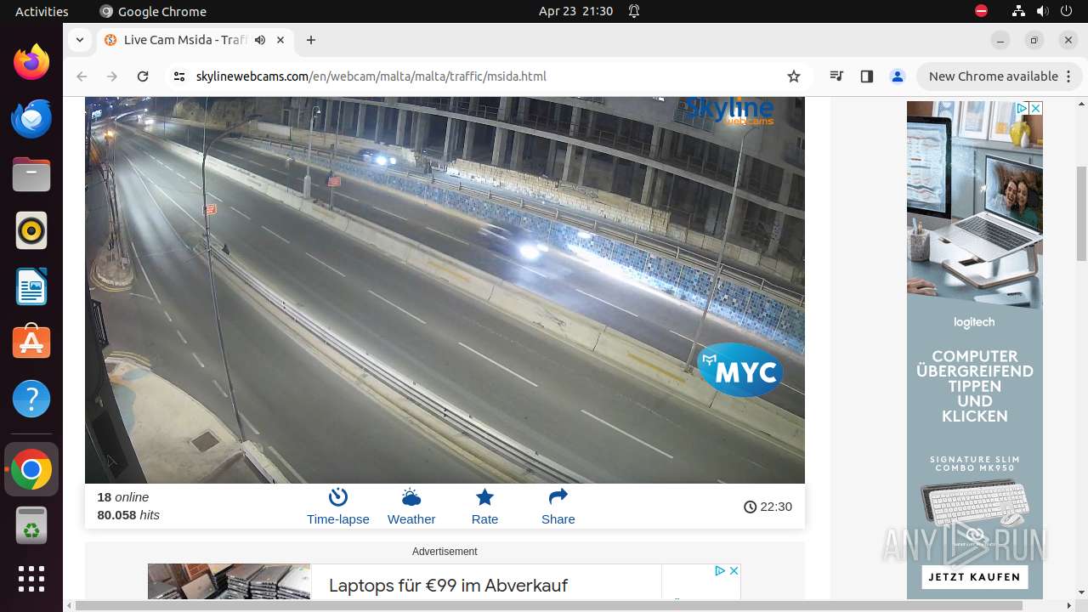The height and width of the screenshot is (612, 1088).
Task: Click the laptops thumbnail in bottom ad
Action: click(229, 582)
